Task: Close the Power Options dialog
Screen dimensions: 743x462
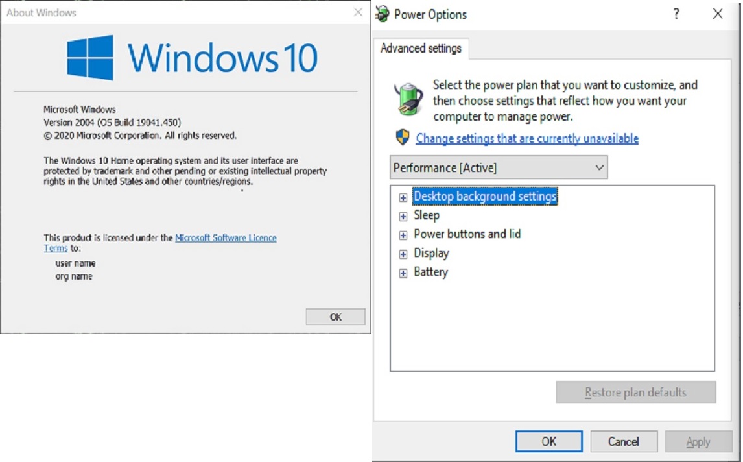Action: coord(718,14)
